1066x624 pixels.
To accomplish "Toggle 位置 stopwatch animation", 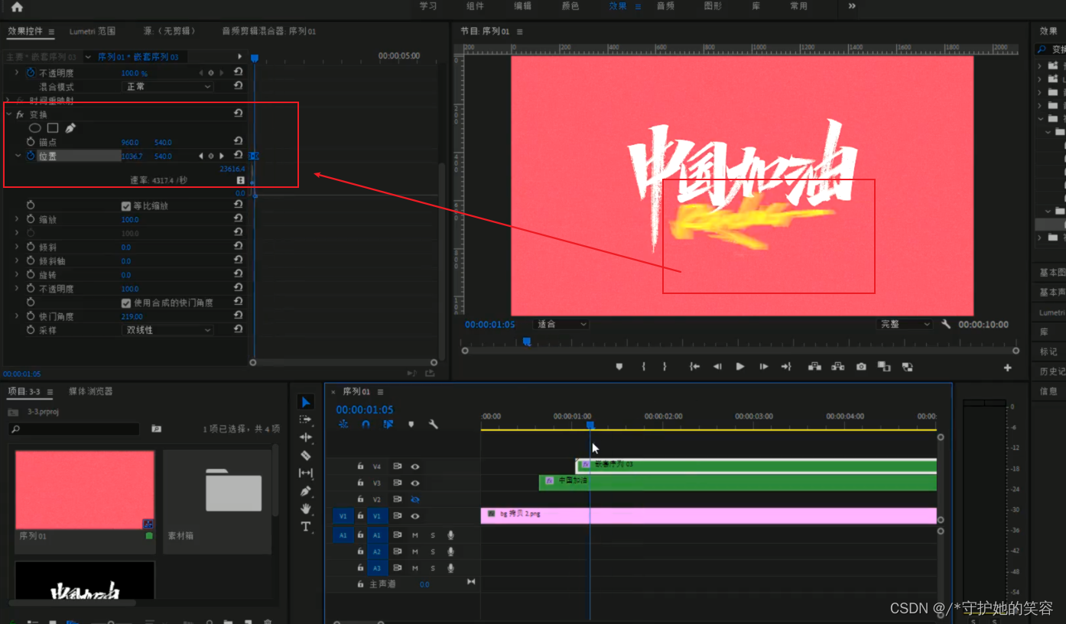I will click(31, 155).
